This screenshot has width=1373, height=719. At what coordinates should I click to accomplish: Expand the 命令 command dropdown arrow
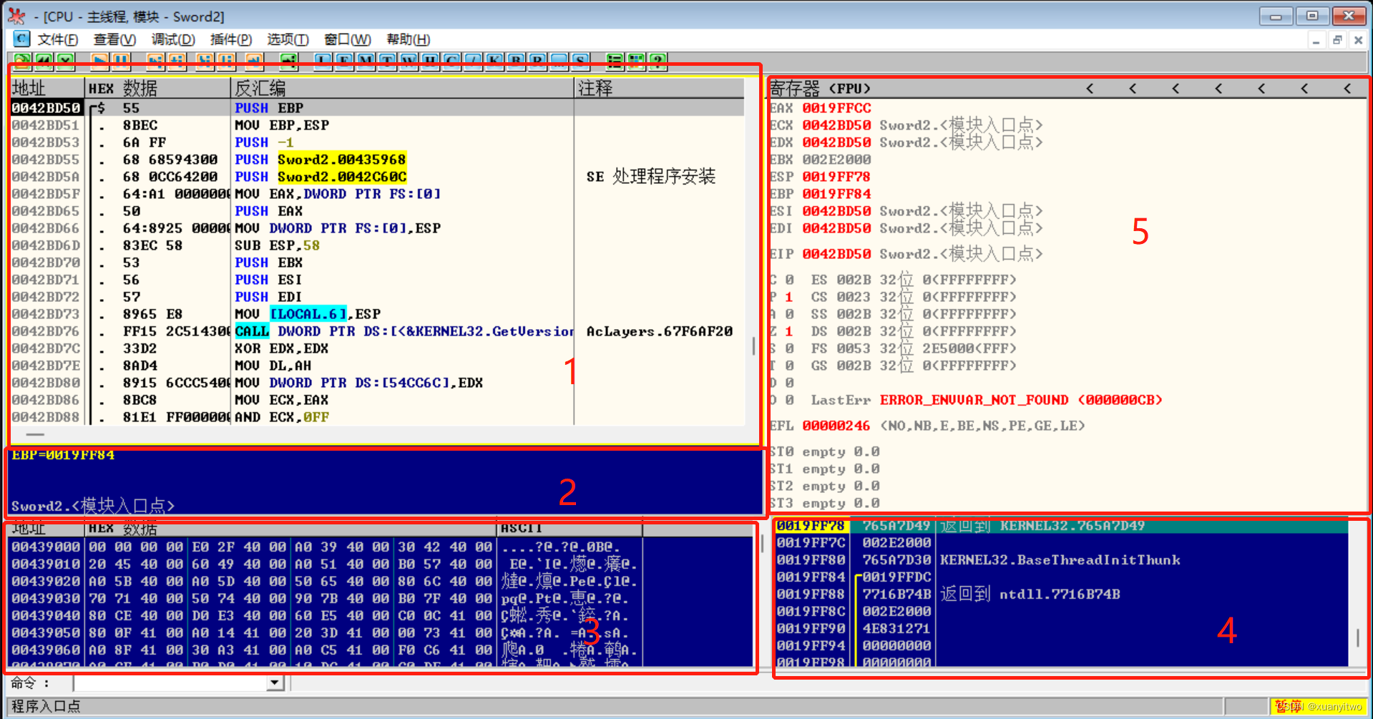pyautogui.click(x=275, y=683)
